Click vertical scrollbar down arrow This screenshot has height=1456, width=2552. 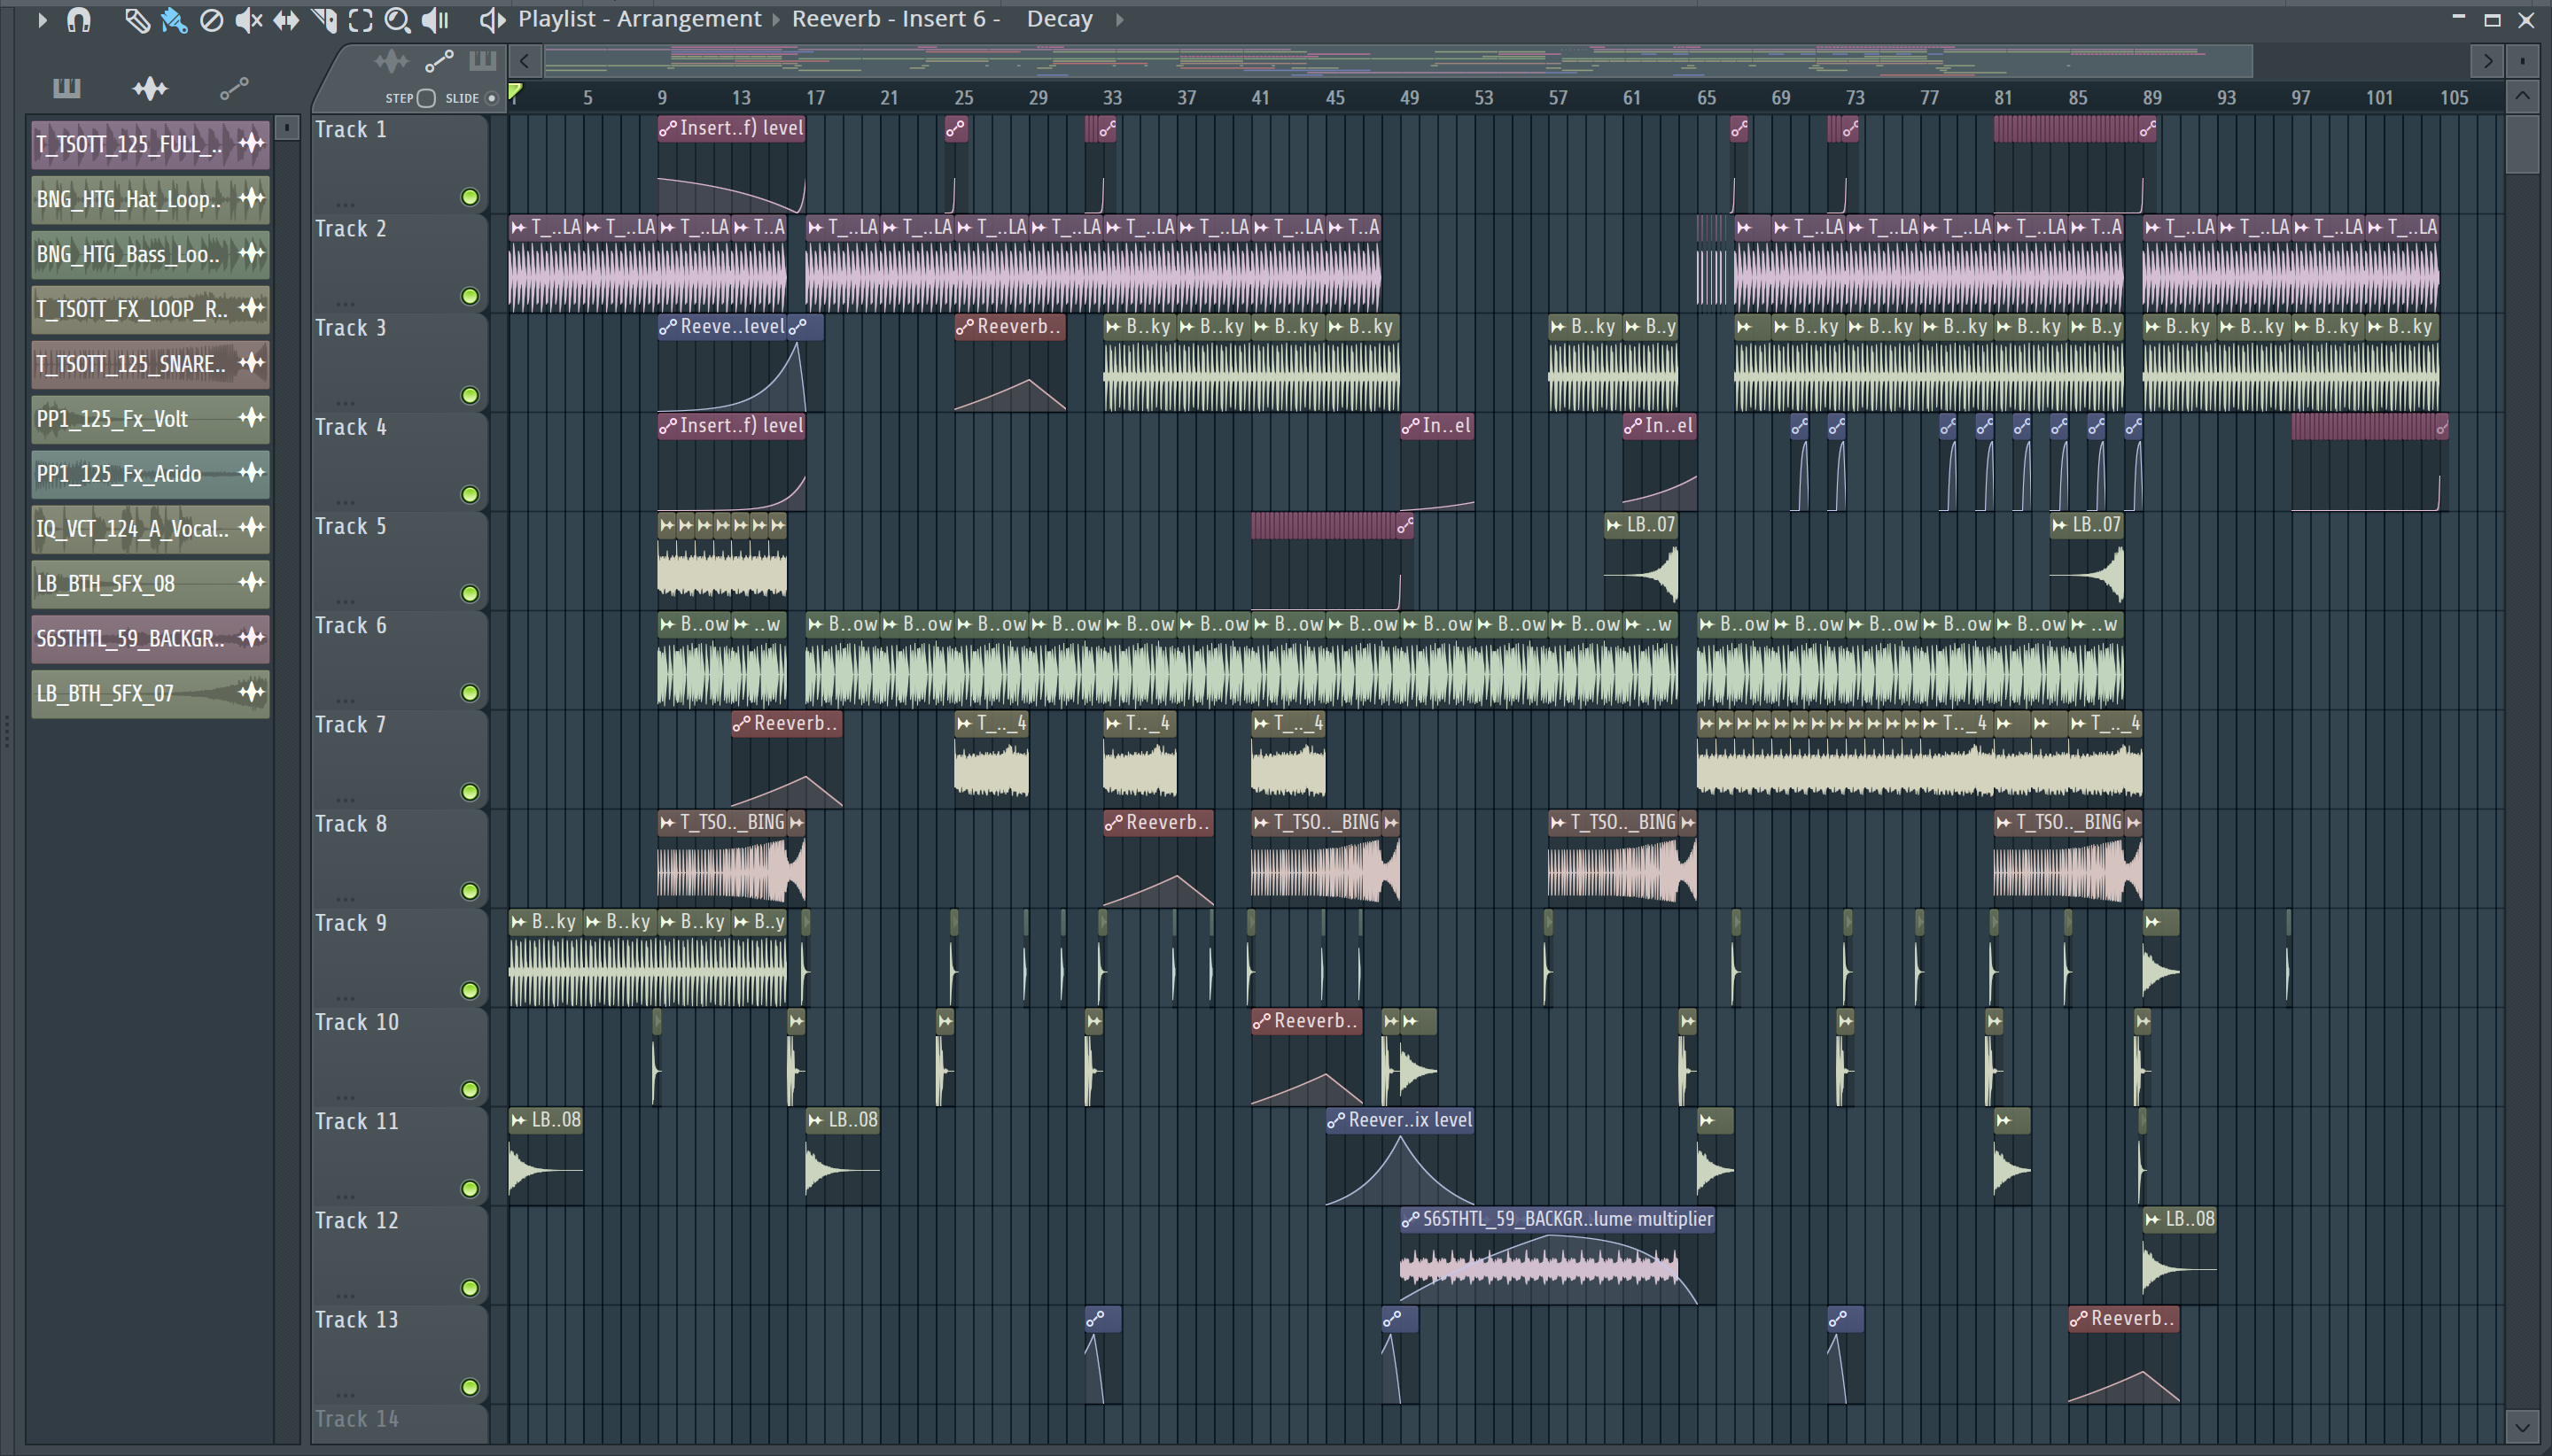2522,1426
